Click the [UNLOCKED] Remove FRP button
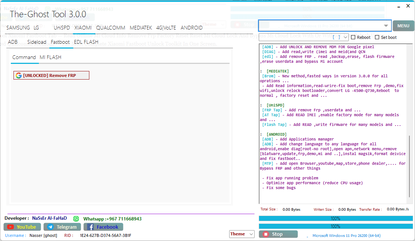415x241 pixels. (x=51, y=75)
